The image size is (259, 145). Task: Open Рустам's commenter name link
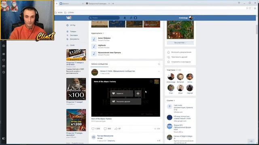(x=105, y=136)
